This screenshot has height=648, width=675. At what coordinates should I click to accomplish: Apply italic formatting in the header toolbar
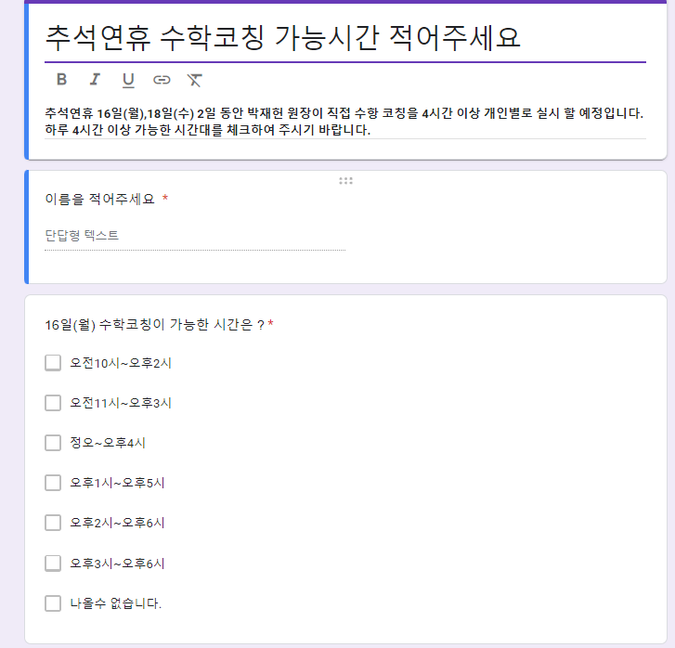(95, 80)
